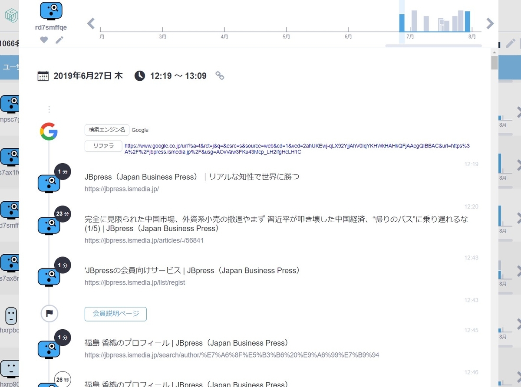Click the heart favorite icon under rd7smffqe
Viewport: 521px width, 387px height.
(44, 40)
